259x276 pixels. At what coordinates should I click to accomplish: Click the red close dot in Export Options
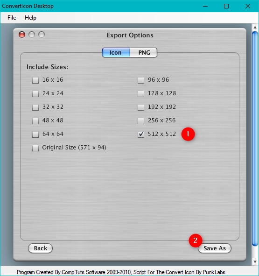tap(22, 35)
